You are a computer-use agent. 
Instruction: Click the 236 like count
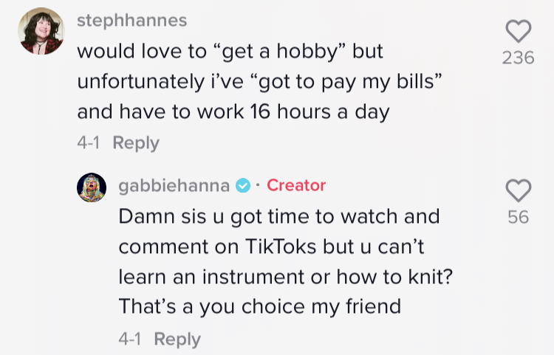(518, 58)
